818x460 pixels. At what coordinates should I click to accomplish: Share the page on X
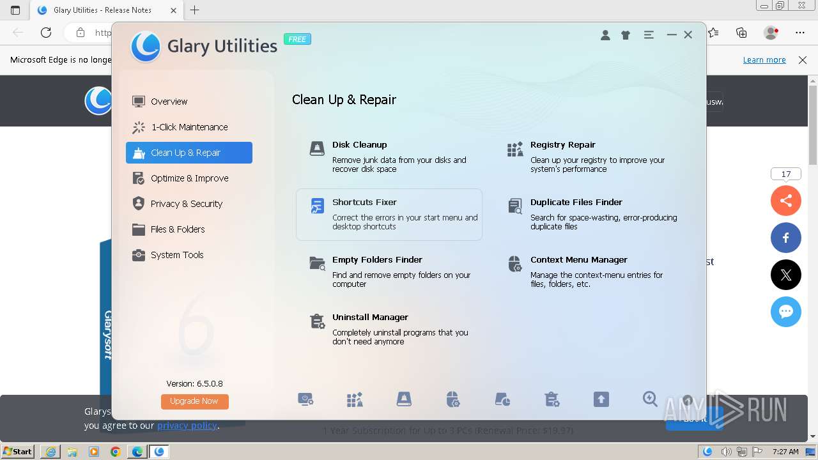(786, 275)
